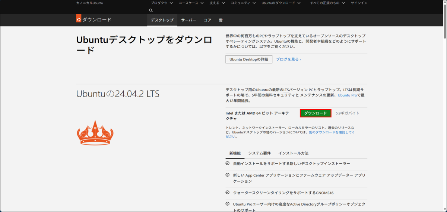Click checkmark icon beside Active Directory item
This screenshot has height=212, width=447.
coord(228,204)
